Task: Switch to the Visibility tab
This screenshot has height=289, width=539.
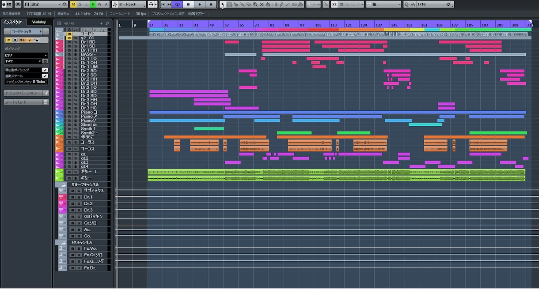Action: coord(39,22)
